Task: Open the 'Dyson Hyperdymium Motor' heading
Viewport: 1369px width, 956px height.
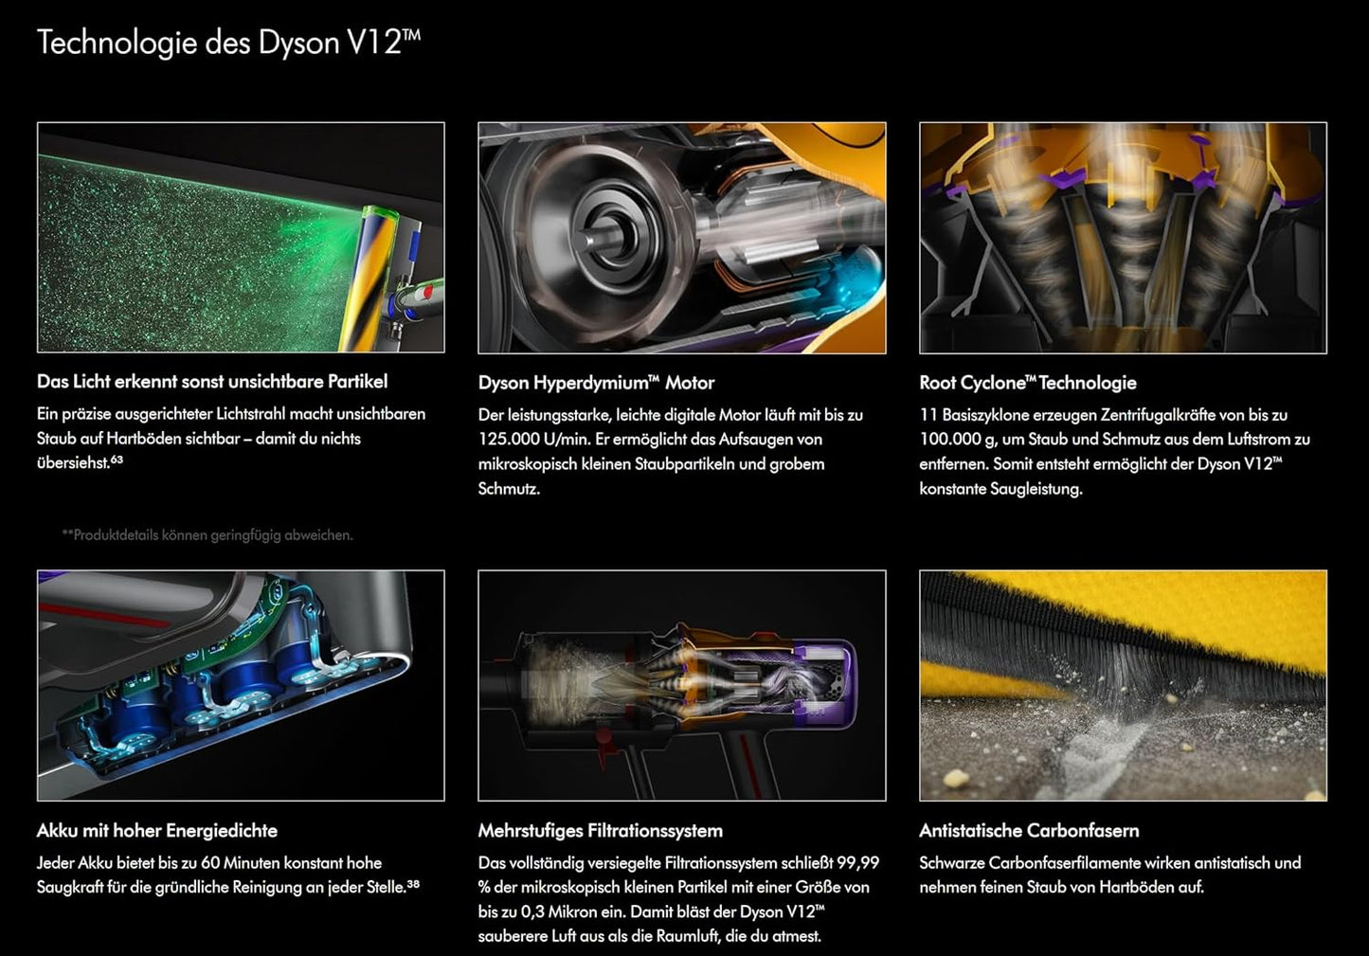Action: [596, 382]
